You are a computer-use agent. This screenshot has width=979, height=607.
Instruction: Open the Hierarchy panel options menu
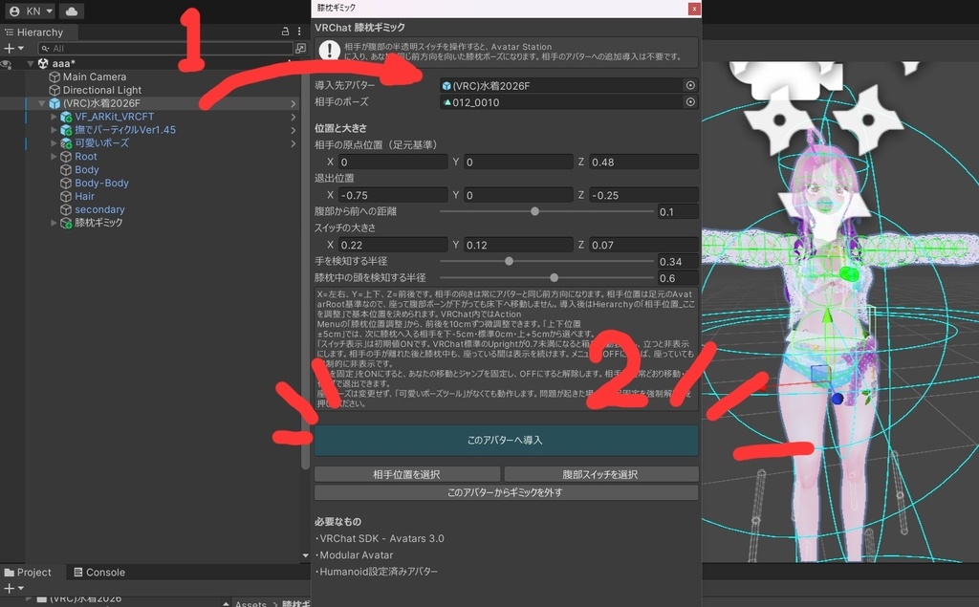tap(299, 32)
